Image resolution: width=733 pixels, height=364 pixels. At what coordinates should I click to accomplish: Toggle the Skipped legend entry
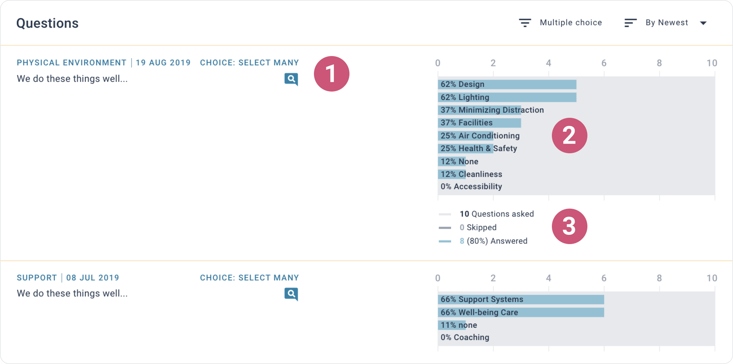click(468, 227)
